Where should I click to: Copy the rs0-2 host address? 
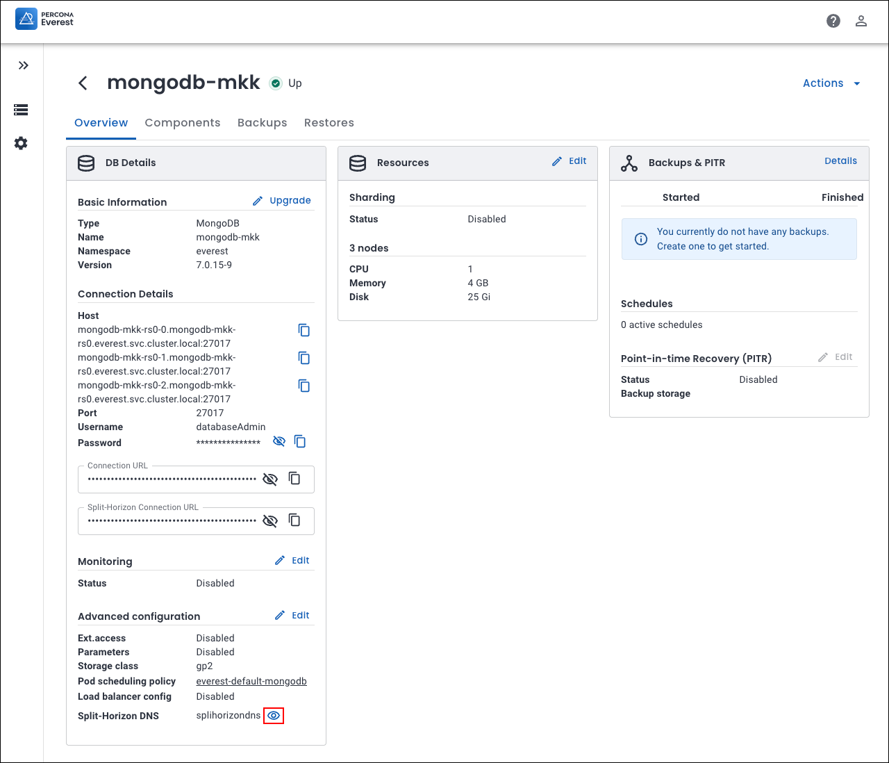[304, 386]
